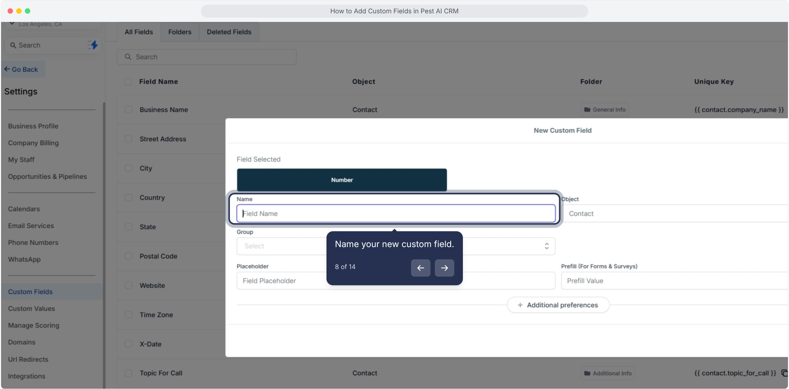Open Custom Values settings
This screenshot has height=389, width=789.
click(x=32, y=309)
